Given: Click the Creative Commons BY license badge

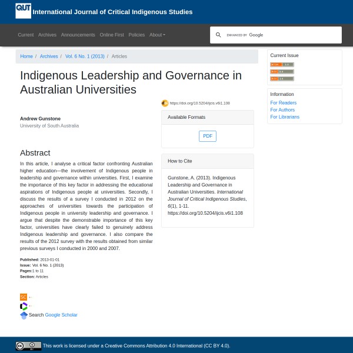Looking at the screenshot, I should pos(28,346).
